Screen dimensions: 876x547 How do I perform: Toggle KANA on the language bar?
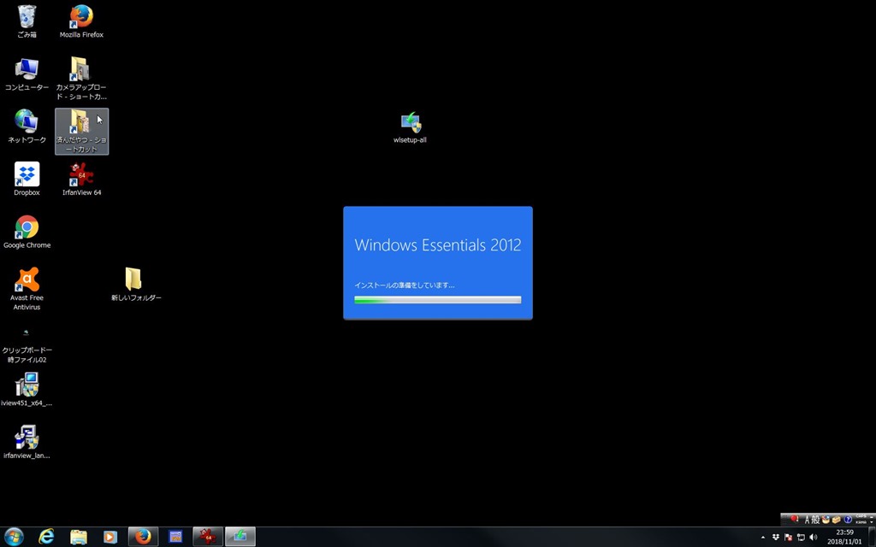point(861,521)
